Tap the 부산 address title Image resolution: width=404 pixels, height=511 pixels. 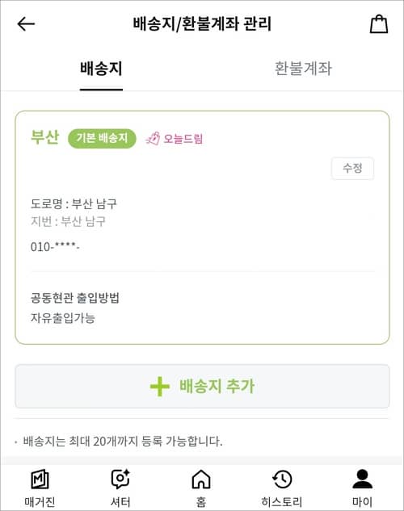coord(45,137)
